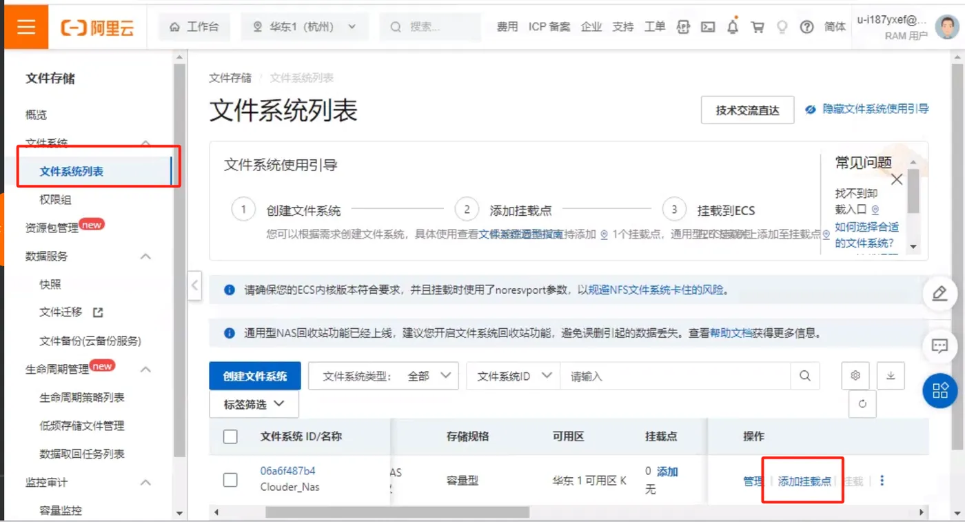This screenshot has height=522, width=965.
Task: Open the 工作台 workbench button
Action: click(194, 27)
